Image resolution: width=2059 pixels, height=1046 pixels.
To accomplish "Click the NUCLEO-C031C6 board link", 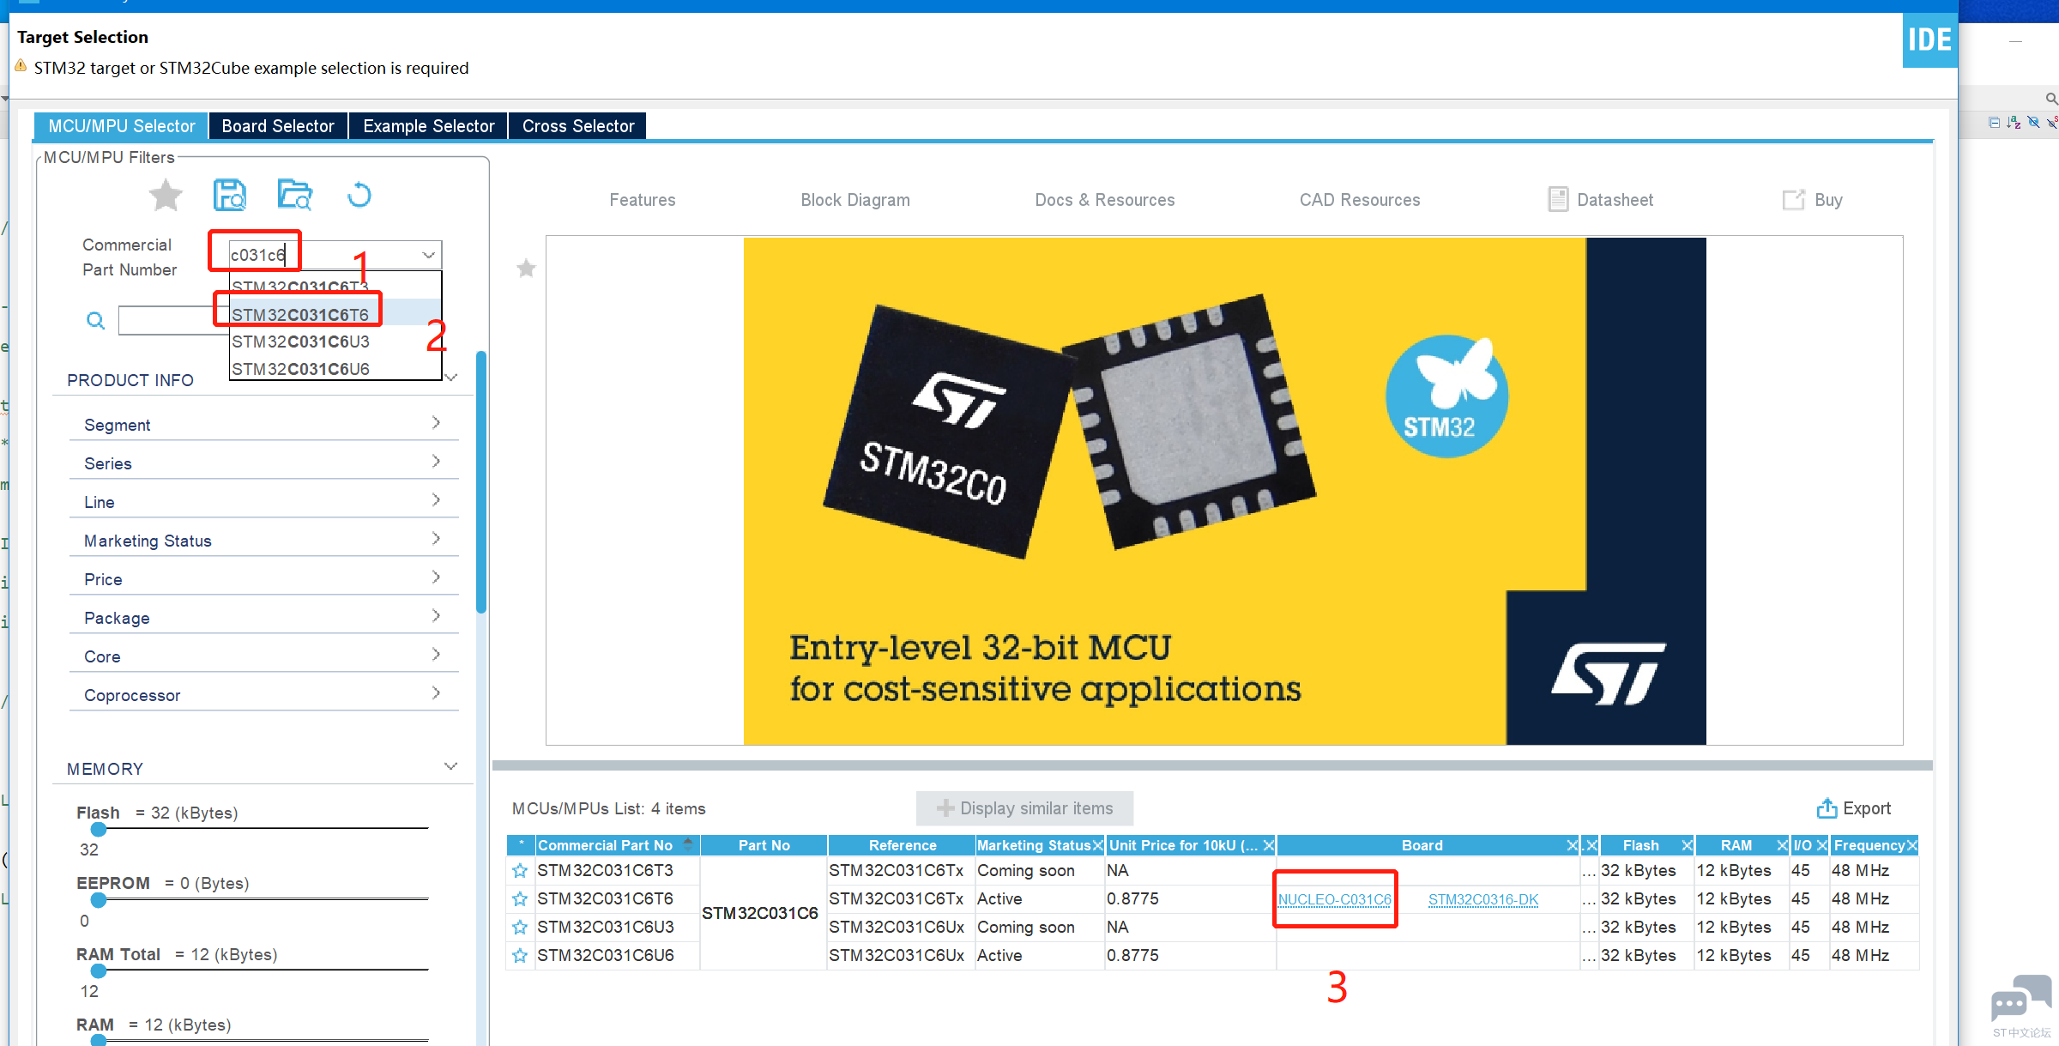I will pos(1334,900).
